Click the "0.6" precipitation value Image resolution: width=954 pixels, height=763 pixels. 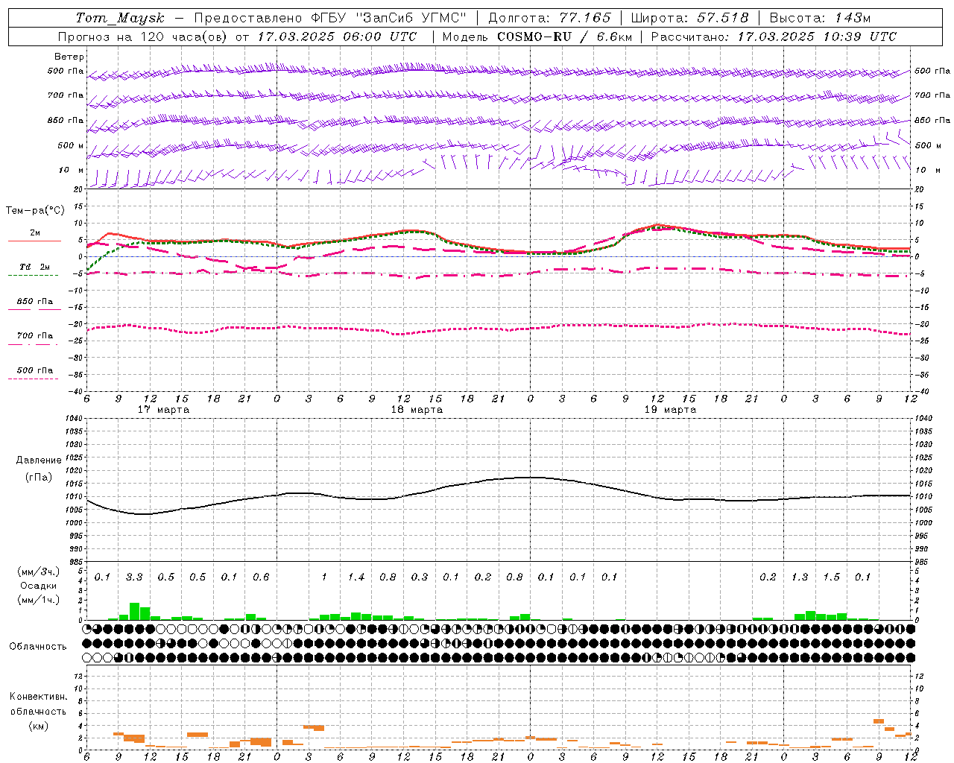(261, 577)
